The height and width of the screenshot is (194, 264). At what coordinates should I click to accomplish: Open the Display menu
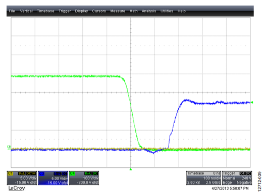tap(81, 11)
